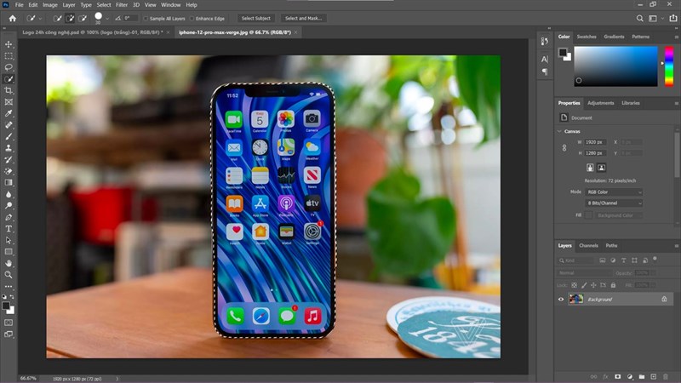Toggle lock transparent pixels
The image size is (681, 383).
point(574,285)
